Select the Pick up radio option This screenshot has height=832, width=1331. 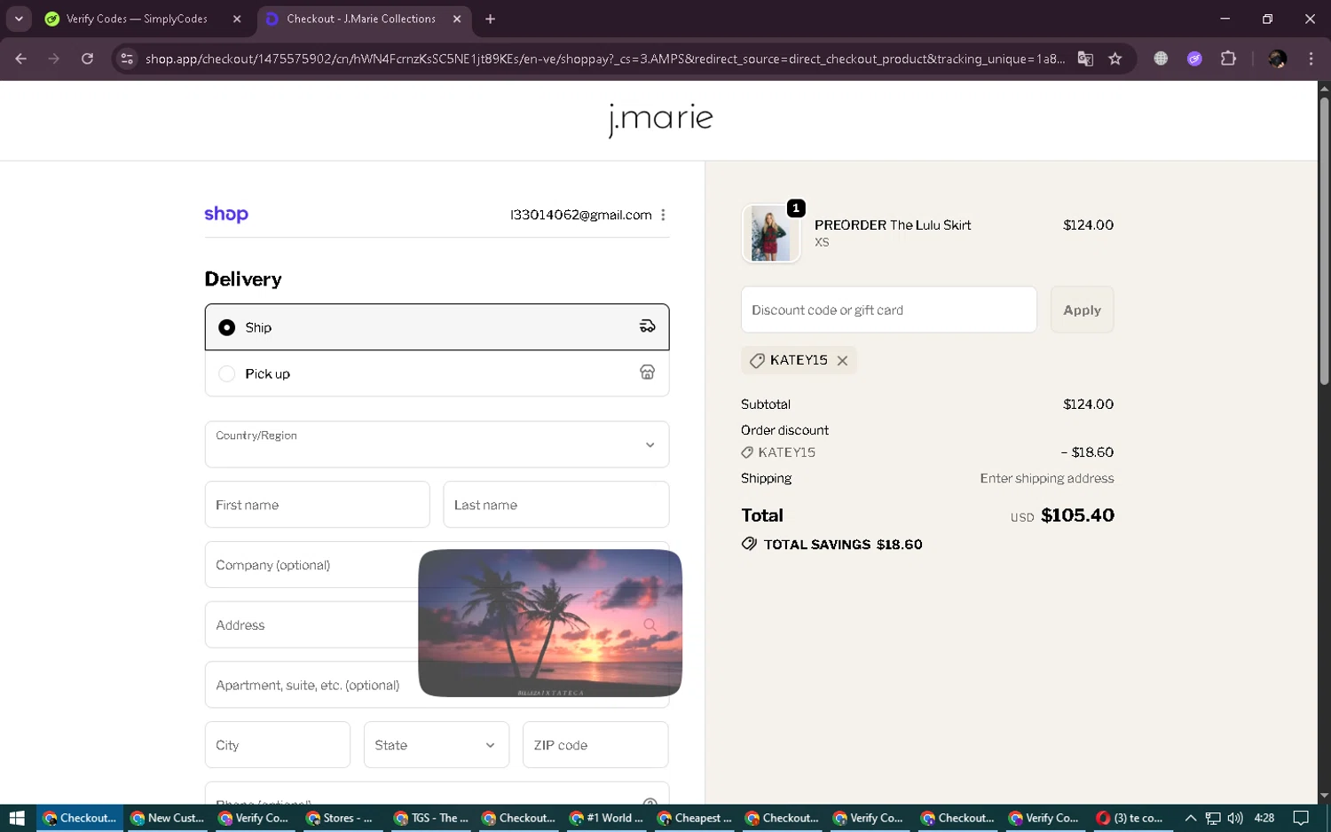coord(227,373)
